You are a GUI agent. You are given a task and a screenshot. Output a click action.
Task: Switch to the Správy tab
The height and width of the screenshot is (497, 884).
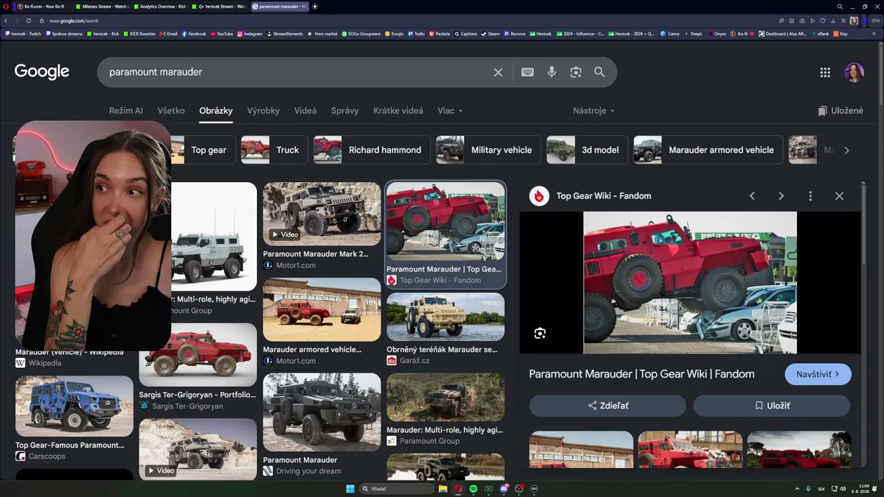[345, 110]
